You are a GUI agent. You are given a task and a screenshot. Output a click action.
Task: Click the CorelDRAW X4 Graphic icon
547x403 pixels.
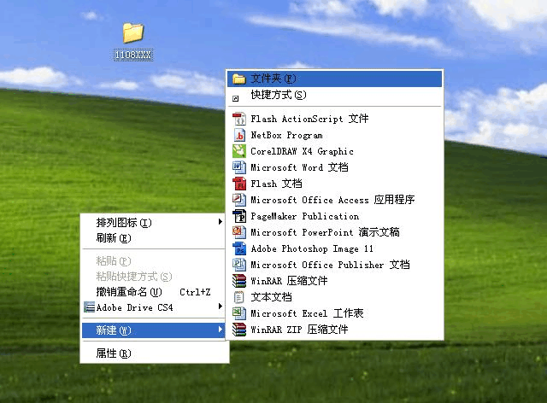[x=239, y=151]
